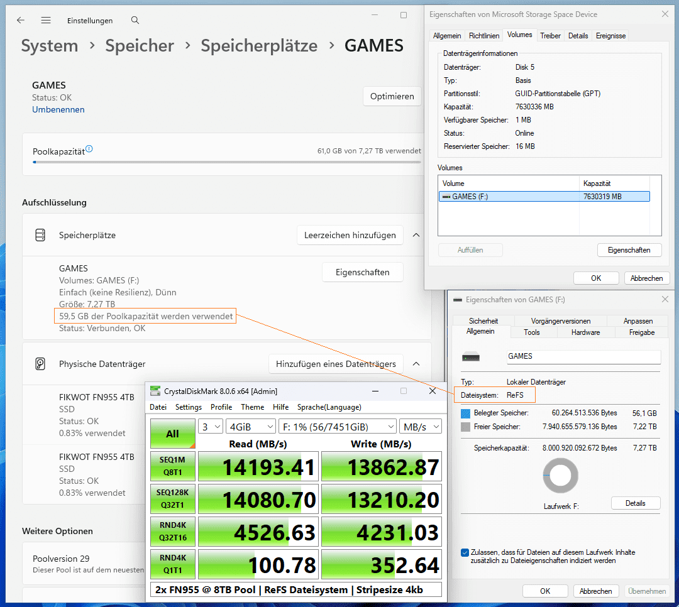Open the Sprache(Language) menu
The width and height of the screenshot is (679, 607).
pos(329,407)
